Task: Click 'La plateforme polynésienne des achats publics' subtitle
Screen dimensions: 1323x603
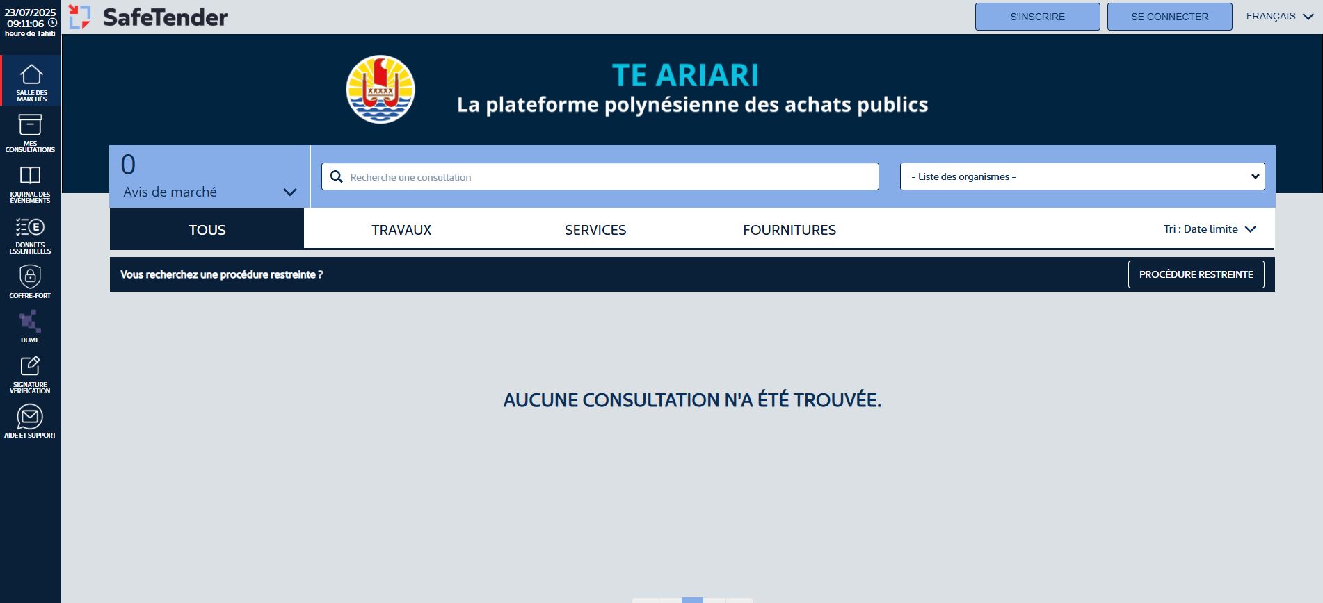Action: pos(692,105)
